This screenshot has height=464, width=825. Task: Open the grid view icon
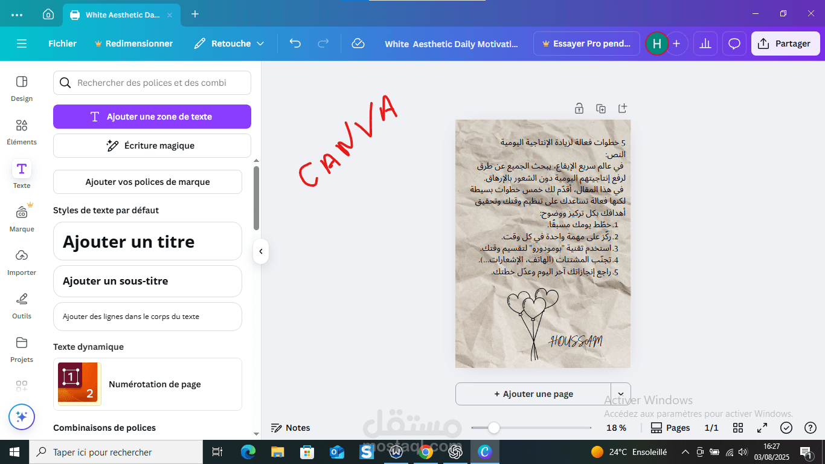tap(738, 428)
